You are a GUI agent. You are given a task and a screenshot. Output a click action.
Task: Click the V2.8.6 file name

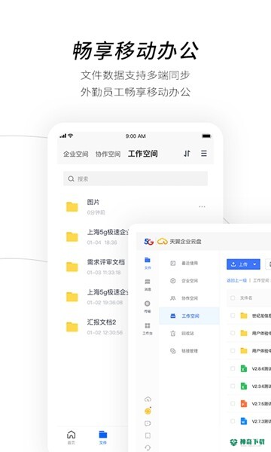coord(261,368)
